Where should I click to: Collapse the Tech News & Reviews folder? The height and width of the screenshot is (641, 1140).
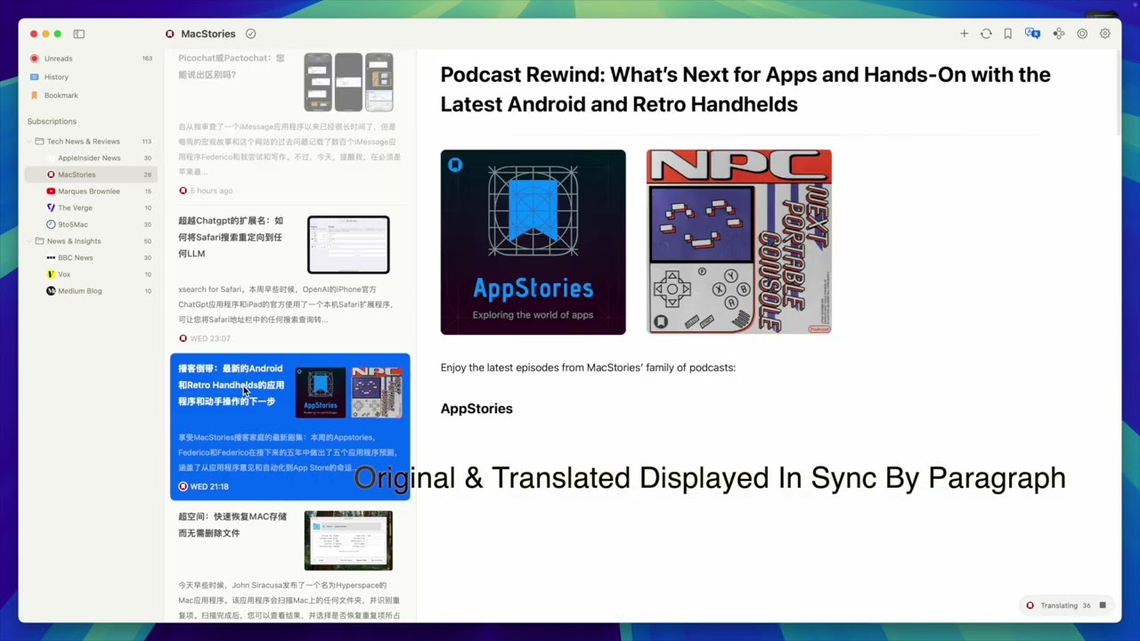28,142
